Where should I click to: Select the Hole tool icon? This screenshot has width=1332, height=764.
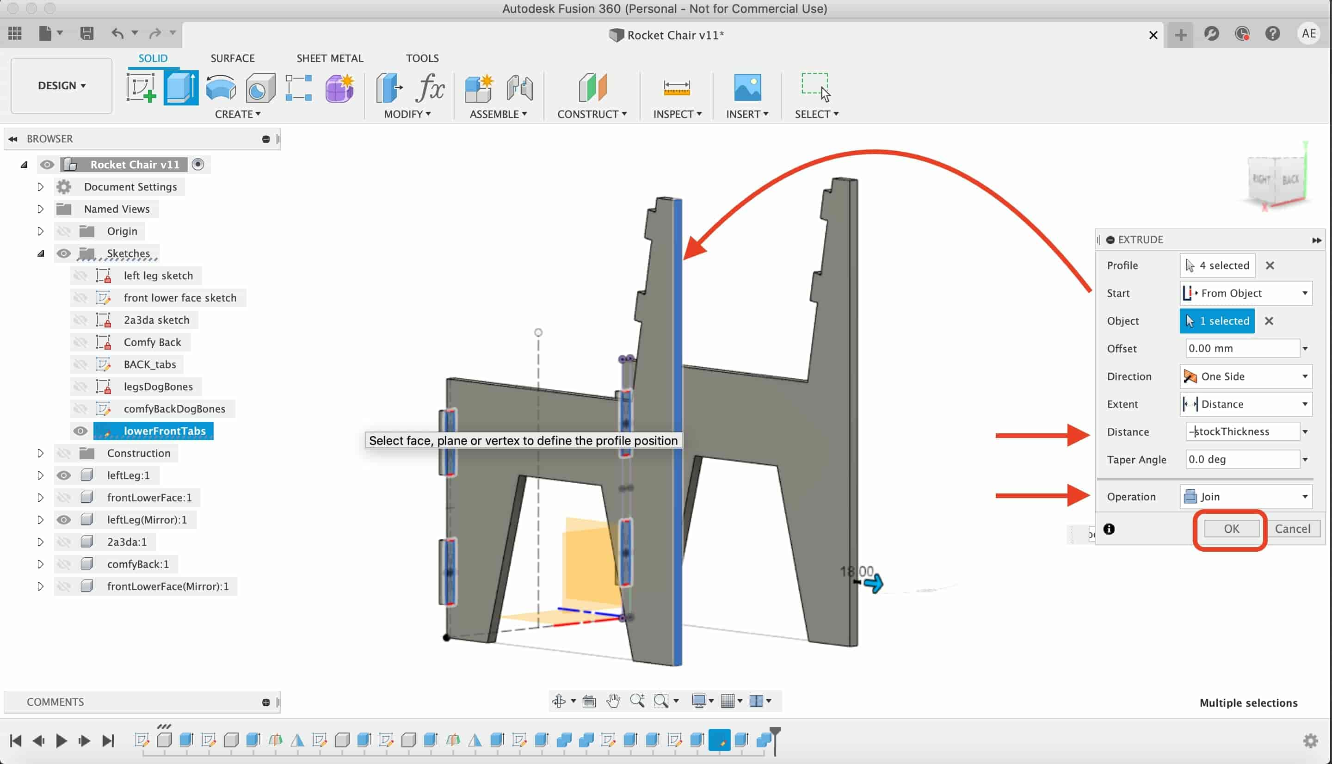click(x=260, y=87)
